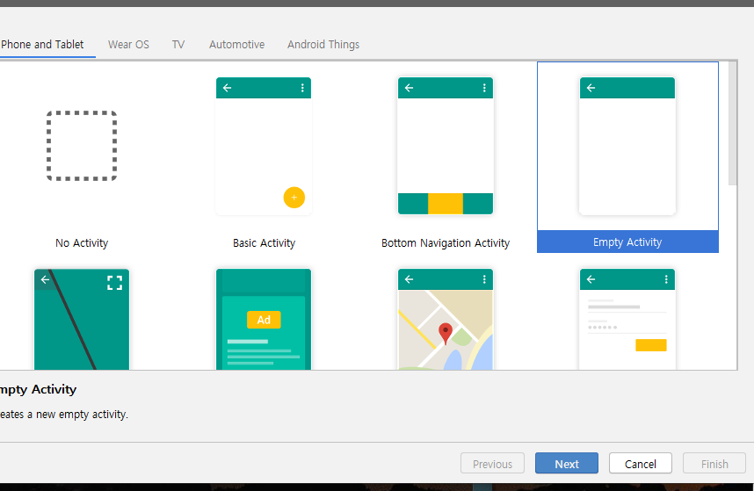Screen dimensions: 754x491
Task: Open the Automotive tab
Action: [x=236, y=45]
